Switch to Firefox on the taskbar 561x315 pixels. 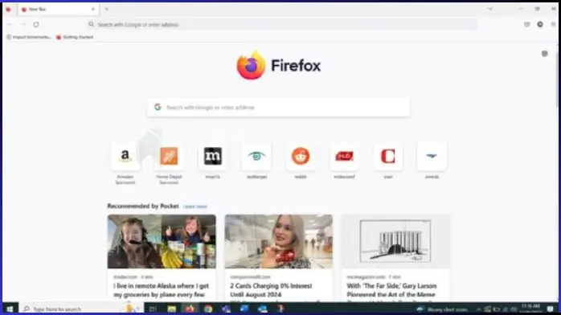coord(190,309)
